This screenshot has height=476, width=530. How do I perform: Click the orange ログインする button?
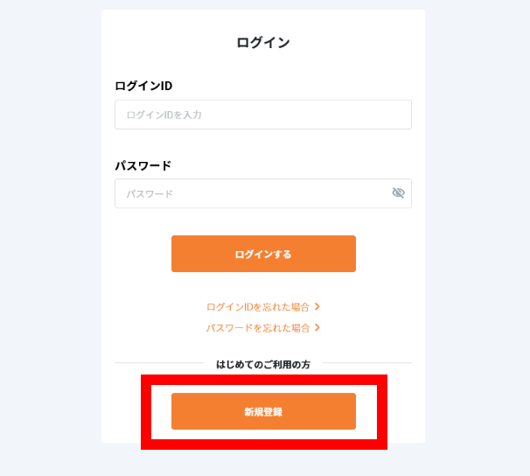pos(263,254)
